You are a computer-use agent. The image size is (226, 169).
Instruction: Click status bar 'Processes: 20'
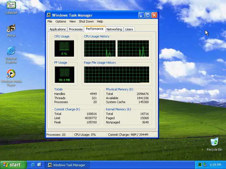point(56,135)
